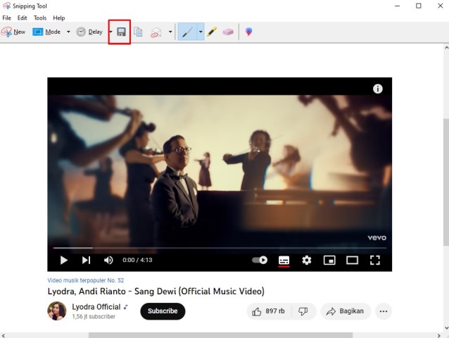Click the video info card icon
The width and height of the screenshot is (449, 338).
[378, 89]
